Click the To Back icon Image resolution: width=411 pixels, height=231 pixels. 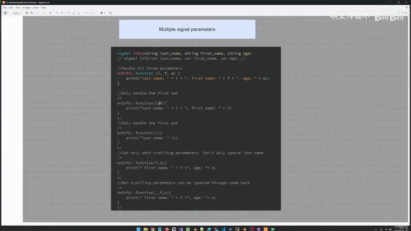pyautogui.click(x=62, y=13)
